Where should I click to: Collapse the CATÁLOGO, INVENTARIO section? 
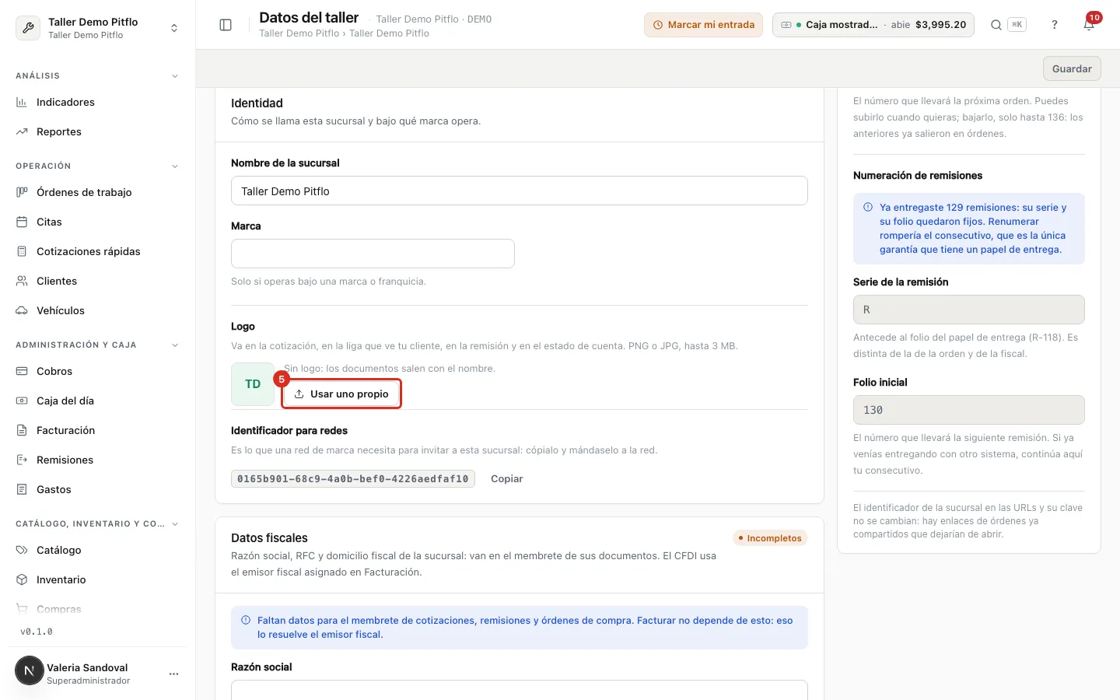coord(175,524)
